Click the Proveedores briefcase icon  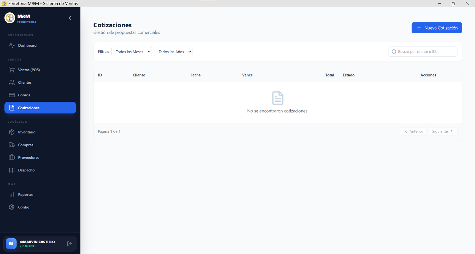click(x=12, y=157)
